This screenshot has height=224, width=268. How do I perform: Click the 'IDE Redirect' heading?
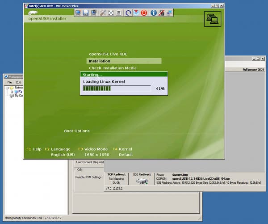tap(142, 174)
